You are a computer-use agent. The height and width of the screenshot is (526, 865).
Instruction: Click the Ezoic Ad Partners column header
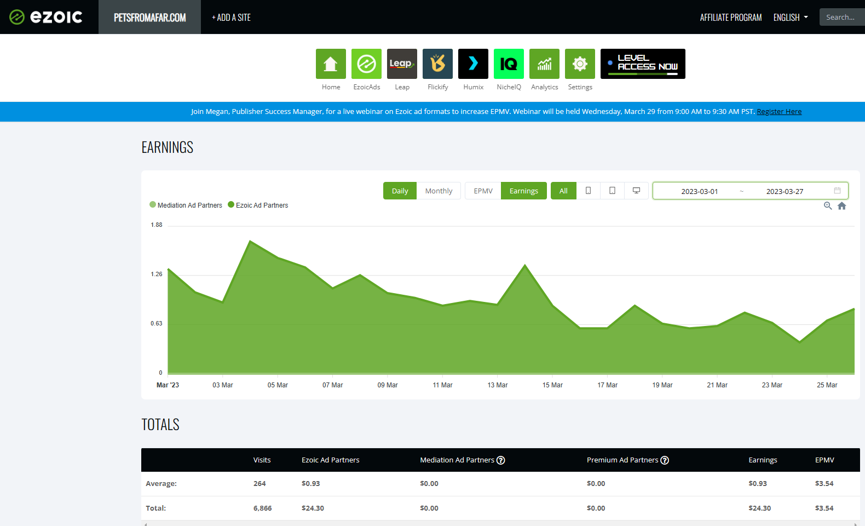tap(330, 460)
